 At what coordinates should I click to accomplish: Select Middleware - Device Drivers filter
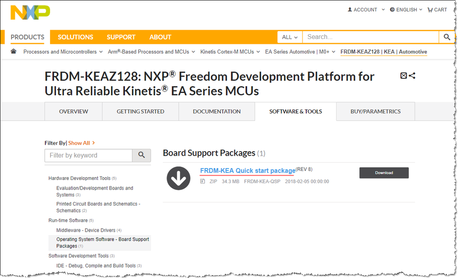[x=86, y=230]
